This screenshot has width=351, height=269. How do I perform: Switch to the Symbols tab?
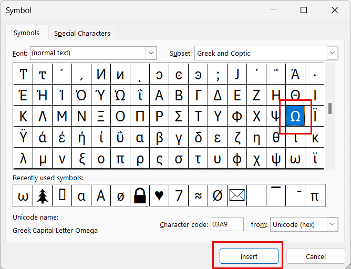pos(26,33)
